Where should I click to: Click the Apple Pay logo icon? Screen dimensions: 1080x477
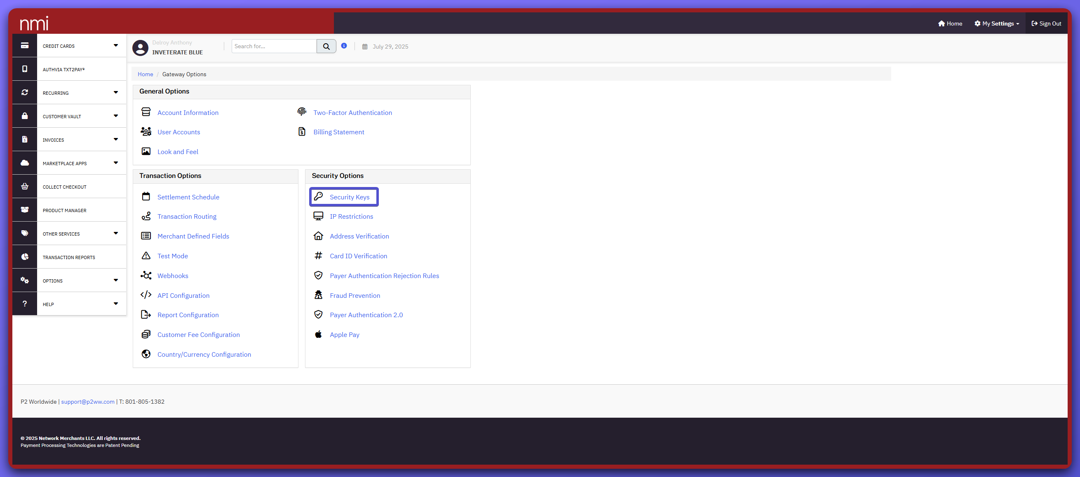[x=318, y=334]
